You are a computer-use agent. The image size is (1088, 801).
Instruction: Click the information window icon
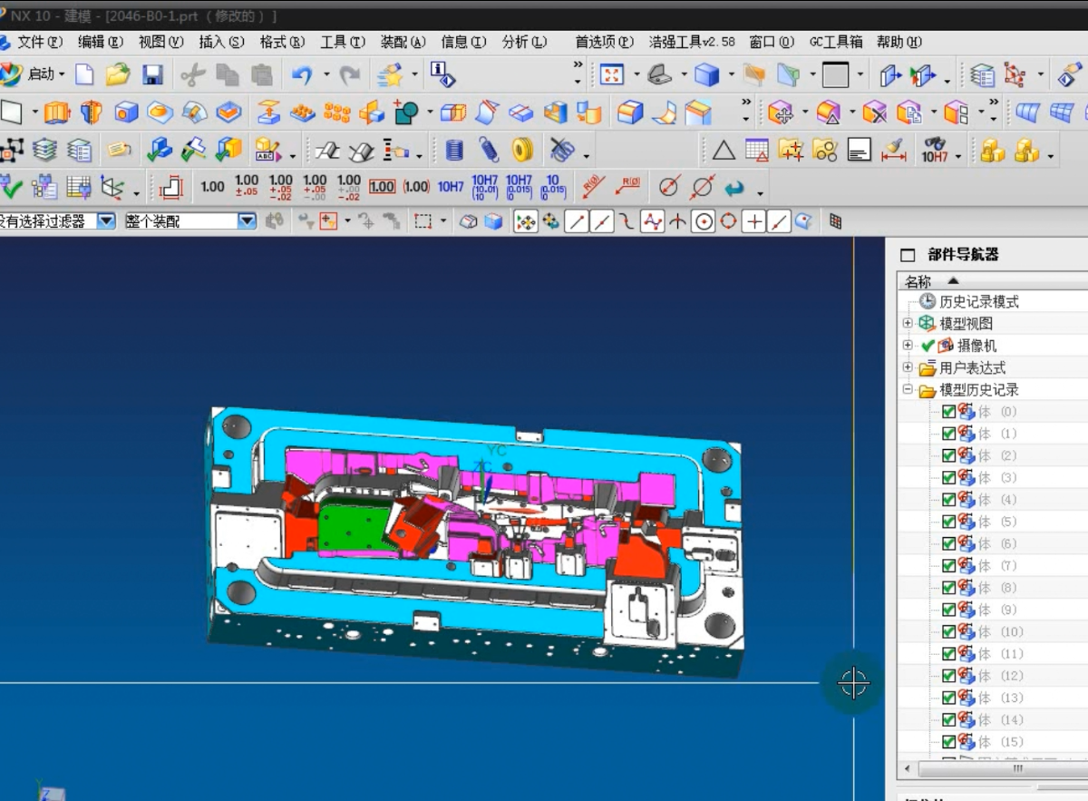click(442, 74)
